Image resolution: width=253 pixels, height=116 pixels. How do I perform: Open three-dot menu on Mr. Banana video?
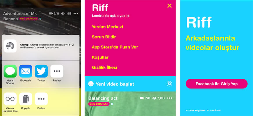tap(76, 14)
